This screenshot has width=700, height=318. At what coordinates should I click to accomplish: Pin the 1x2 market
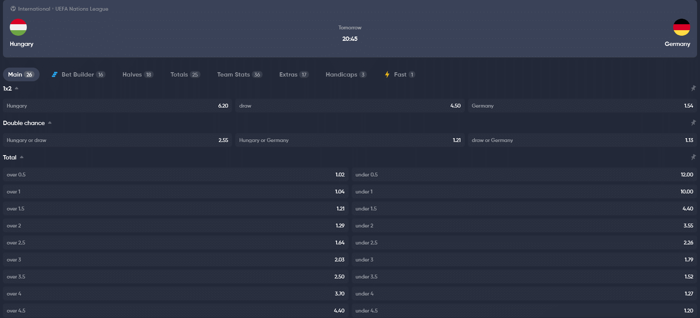pyautogui.click(x=693, y=88)
